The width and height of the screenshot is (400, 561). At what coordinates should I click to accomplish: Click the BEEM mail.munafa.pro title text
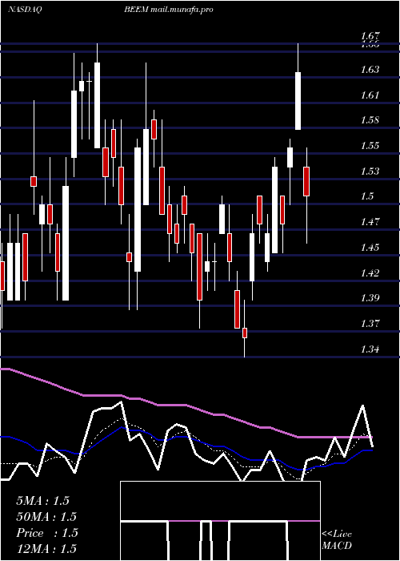click(x=169, y=10)
